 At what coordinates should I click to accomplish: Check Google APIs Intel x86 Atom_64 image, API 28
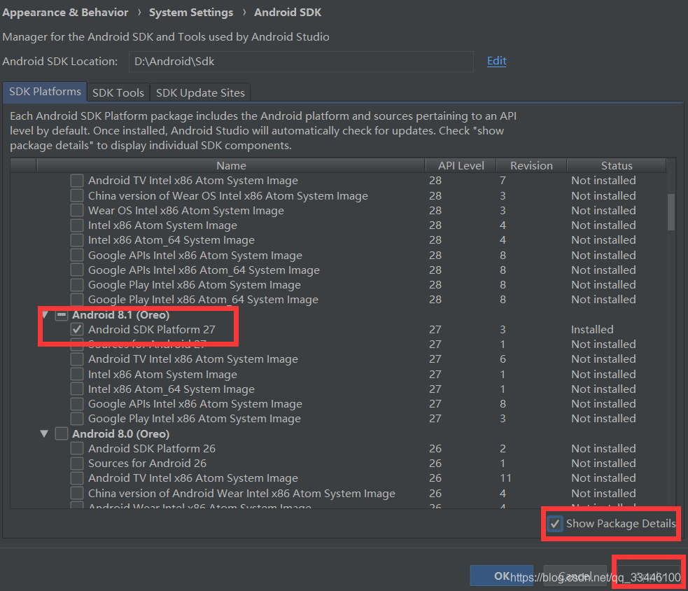(x=77, y=270)
